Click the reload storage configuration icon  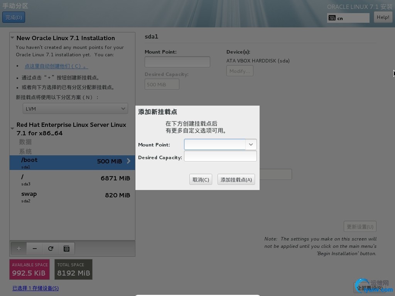coord(51,249)
